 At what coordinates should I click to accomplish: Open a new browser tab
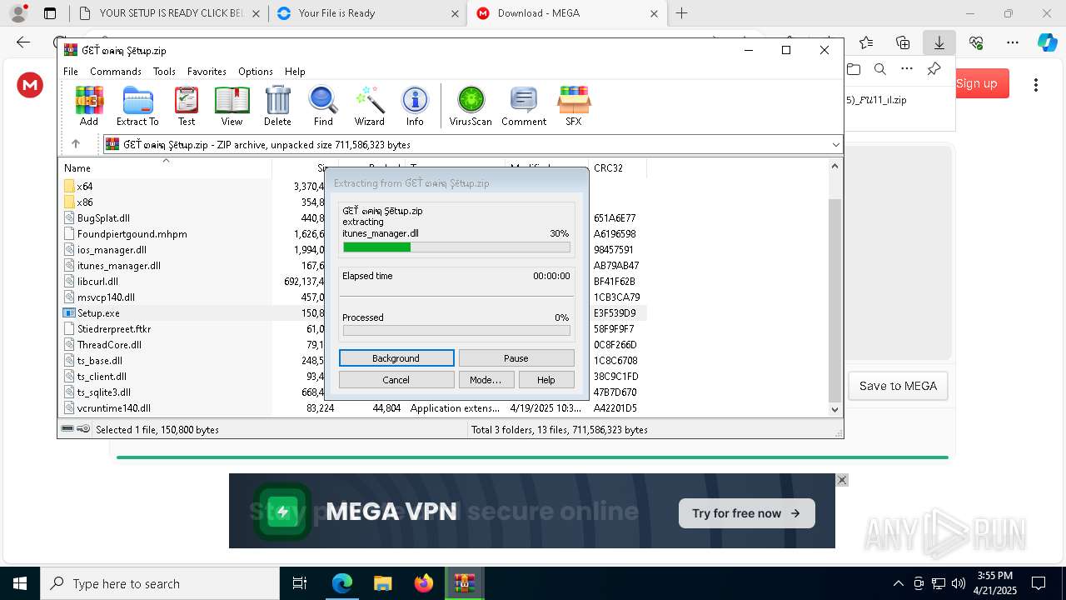click(x=681, y=13)
